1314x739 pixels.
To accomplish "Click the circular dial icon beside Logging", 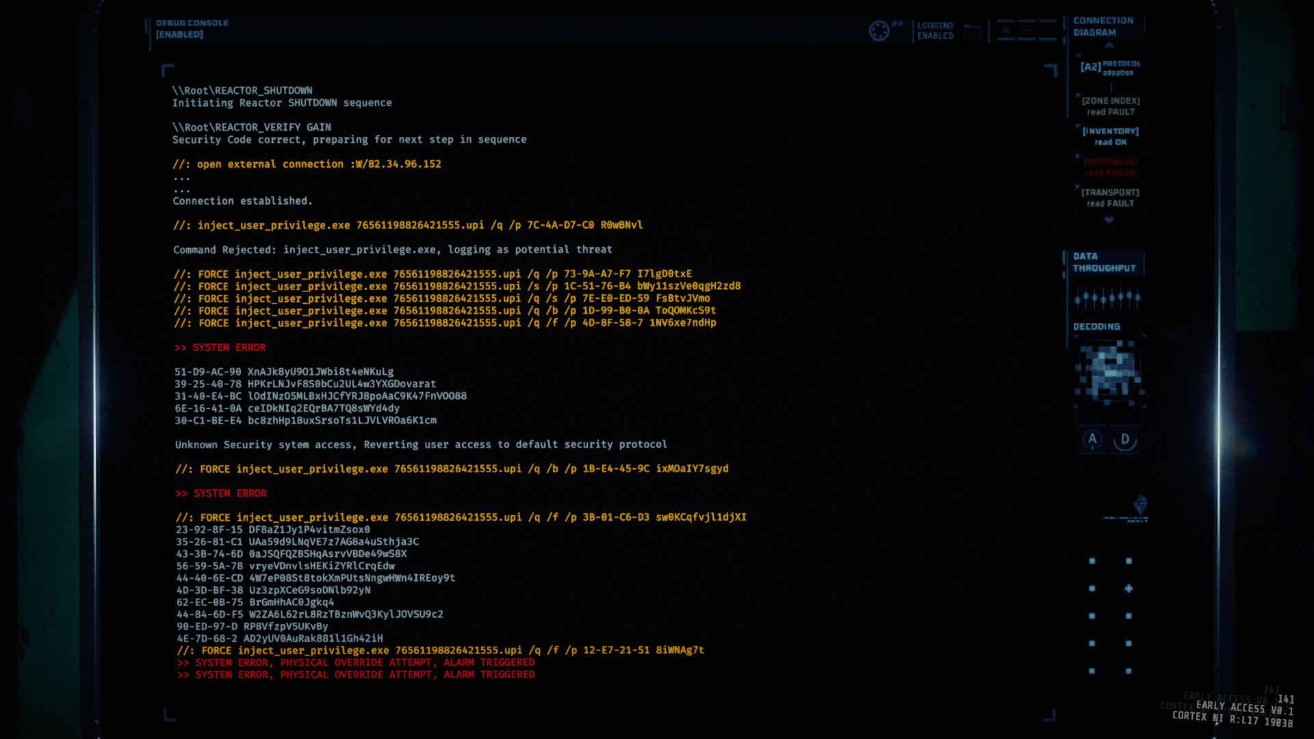I will tap(879, 31).
